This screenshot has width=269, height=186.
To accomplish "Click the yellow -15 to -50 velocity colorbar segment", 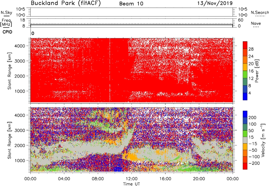I will click(245, 147).
